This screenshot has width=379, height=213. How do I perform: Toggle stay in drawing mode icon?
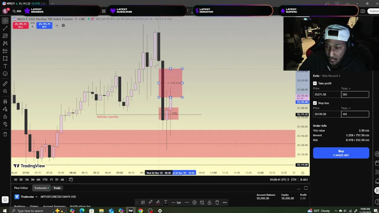[5, 109]
